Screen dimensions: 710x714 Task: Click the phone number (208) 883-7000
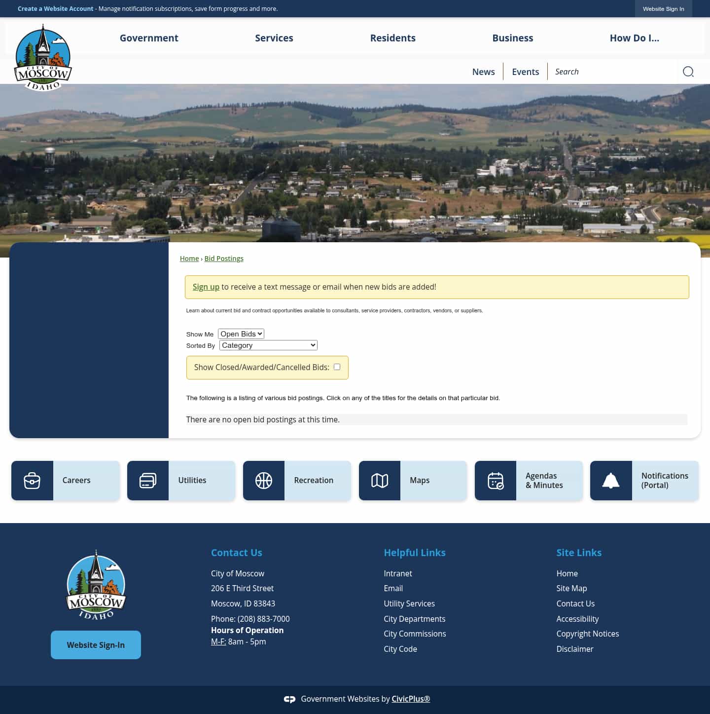click(x=263, y=619)
